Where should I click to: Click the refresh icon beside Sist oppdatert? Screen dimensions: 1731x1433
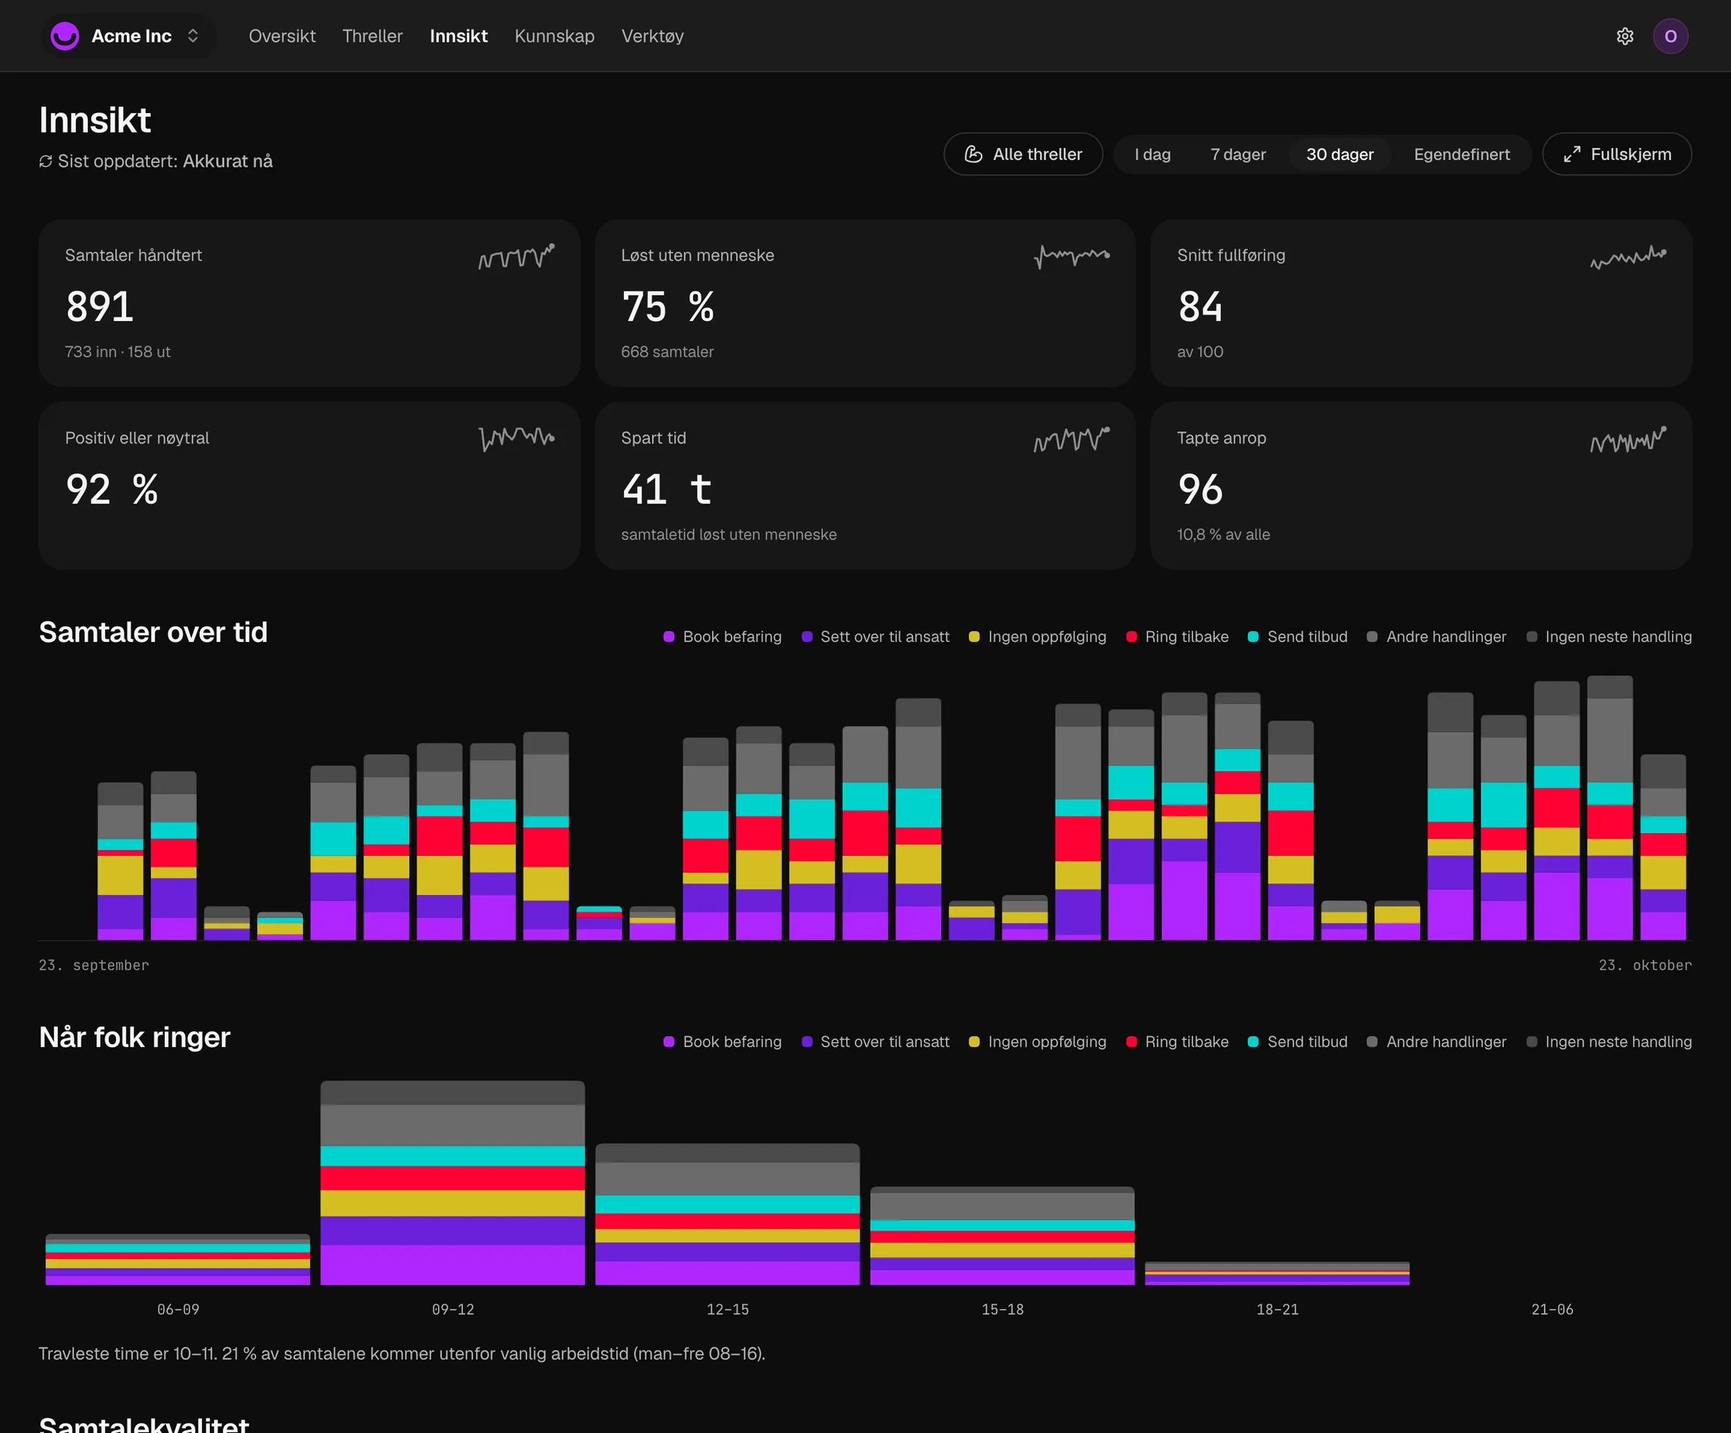coord(45,162)
